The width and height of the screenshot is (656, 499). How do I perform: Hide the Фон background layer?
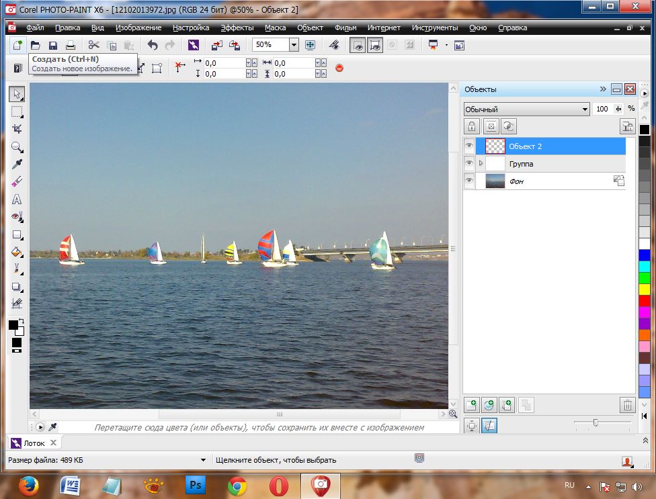469,181
